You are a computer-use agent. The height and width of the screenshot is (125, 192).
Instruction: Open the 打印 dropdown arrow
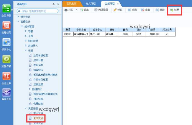76,10
